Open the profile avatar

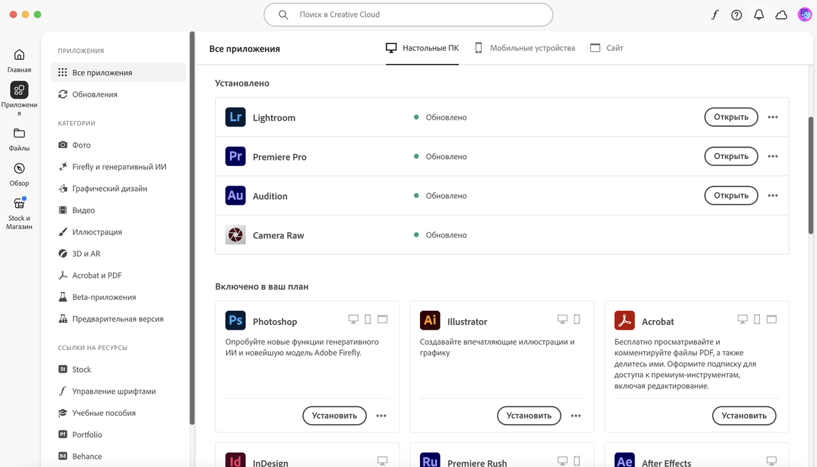(x=804, y=14)
